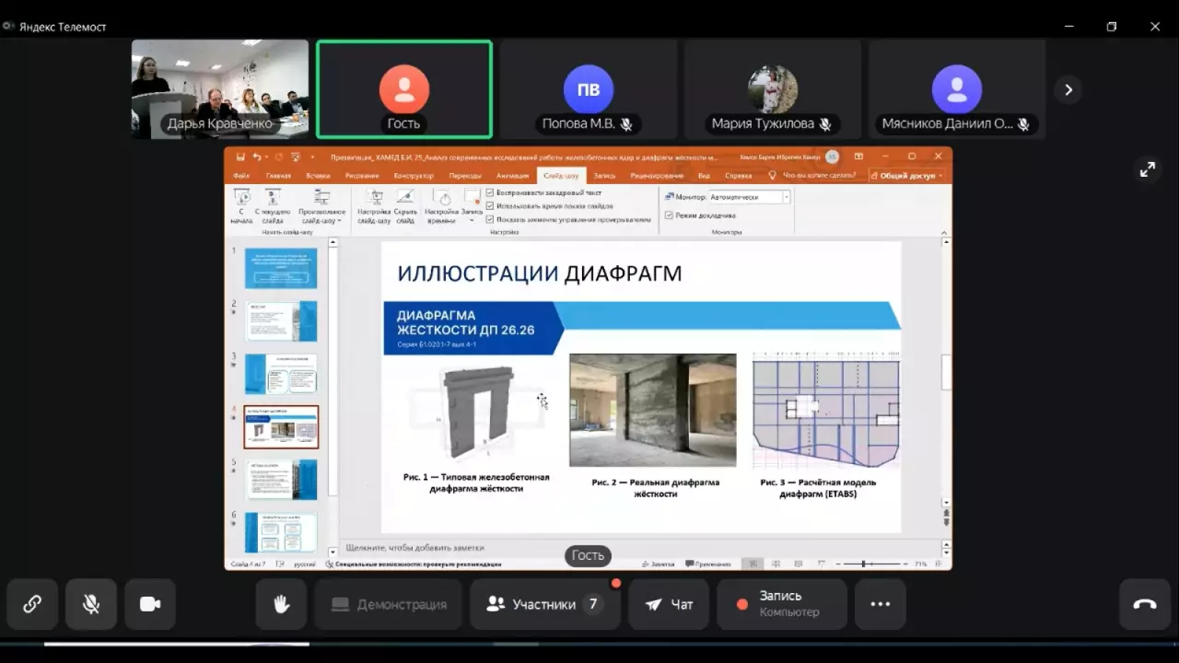Image resolution: width=1179 pixels, height=663 pixels.
Task: Hang up with the end call button
Action: [1144, 604]
